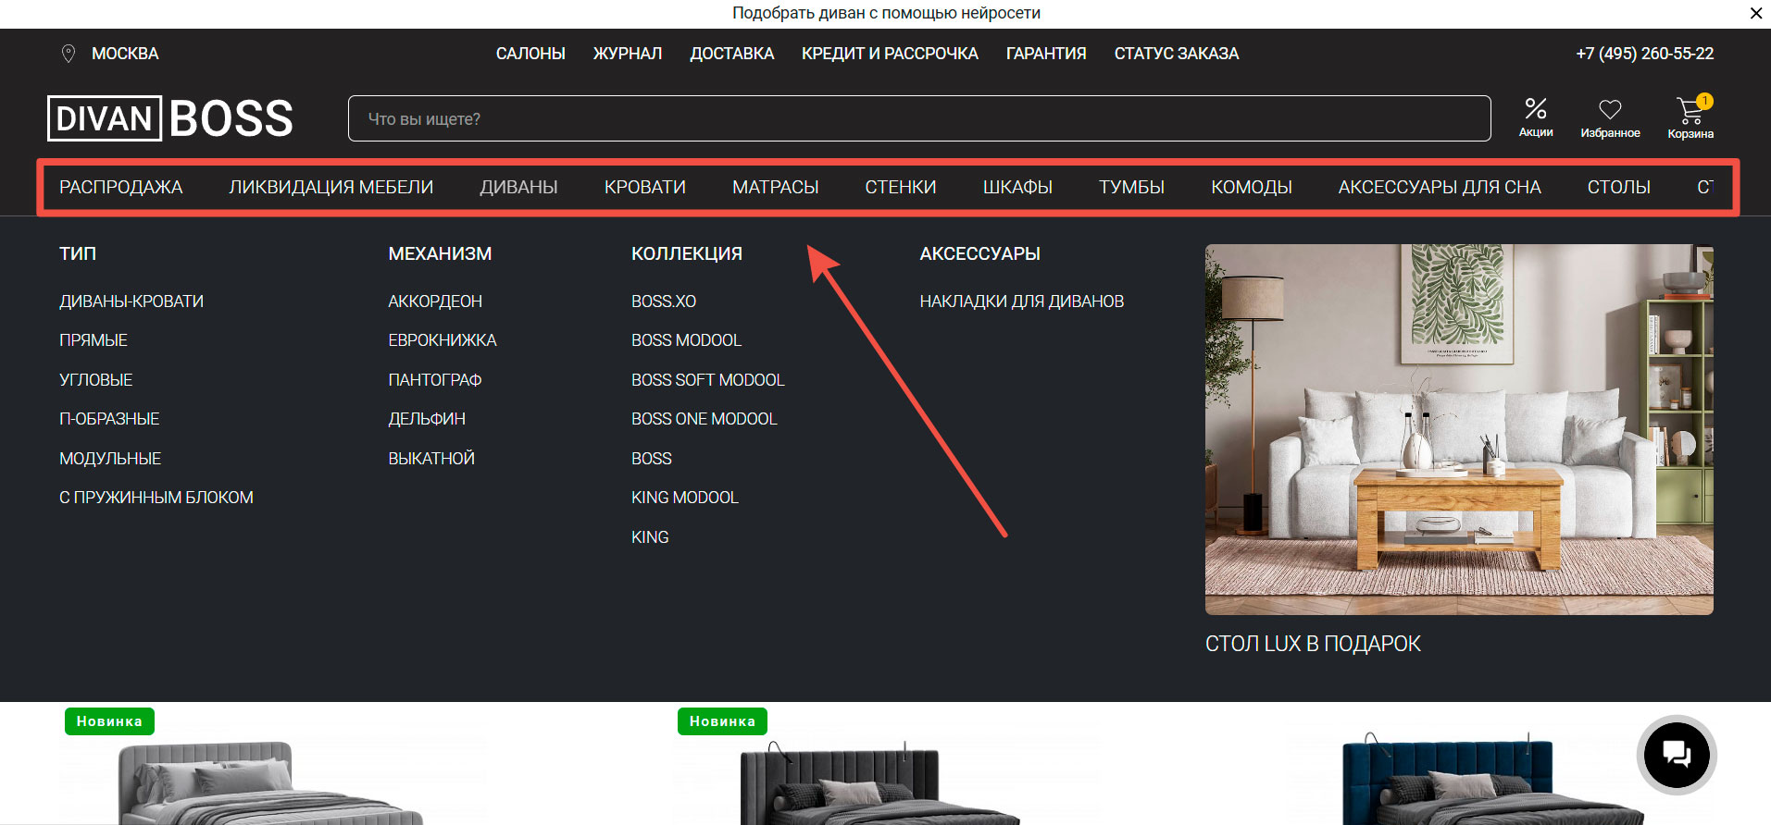
Task: Click the Москва location pin icon
Action: click(x=68, y=54)
